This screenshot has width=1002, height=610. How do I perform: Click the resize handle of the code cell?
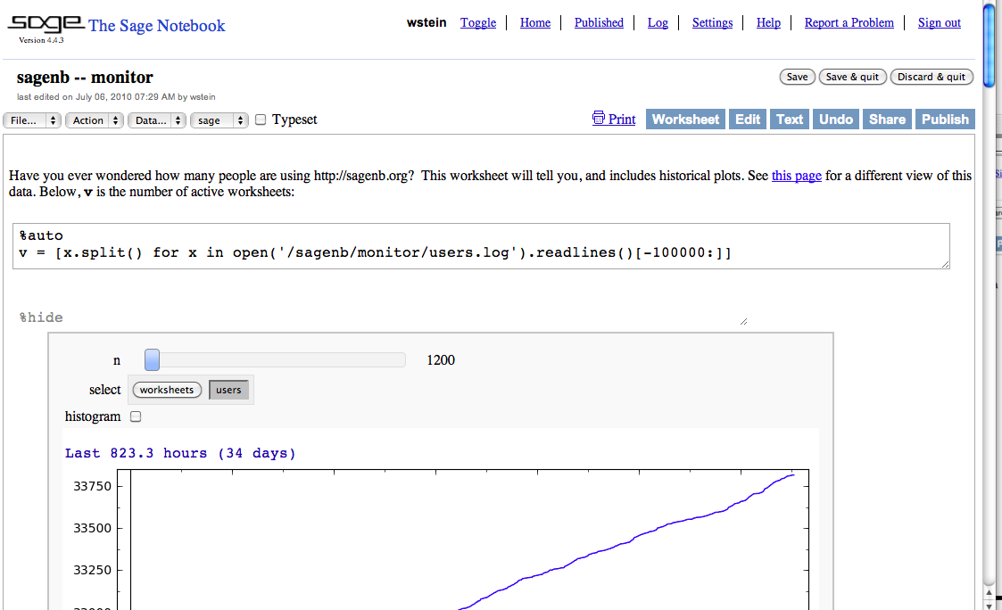945,265
